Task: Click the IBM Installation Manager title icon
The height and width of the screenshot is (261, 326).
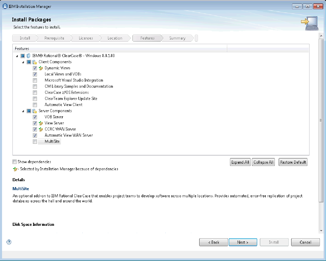Action: [x=5, y=6]
